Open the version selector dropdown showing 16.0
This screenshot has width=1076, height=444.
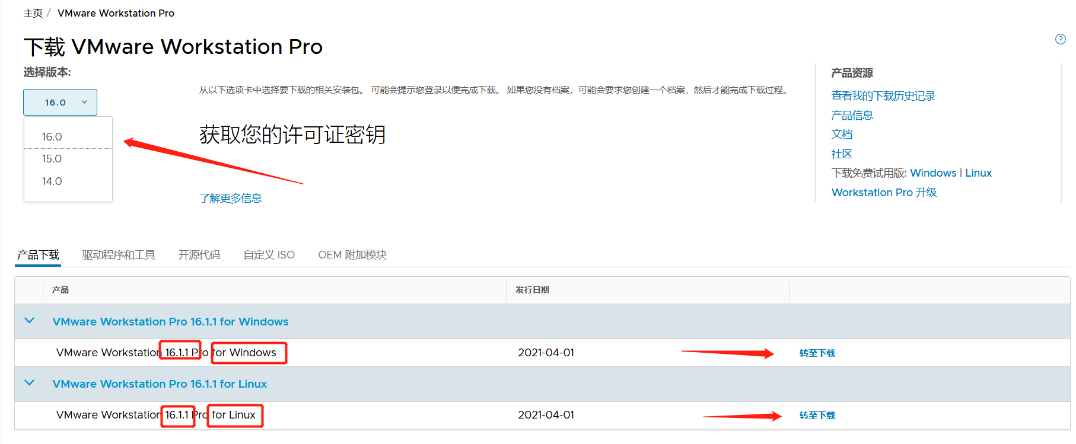point(60,102)
